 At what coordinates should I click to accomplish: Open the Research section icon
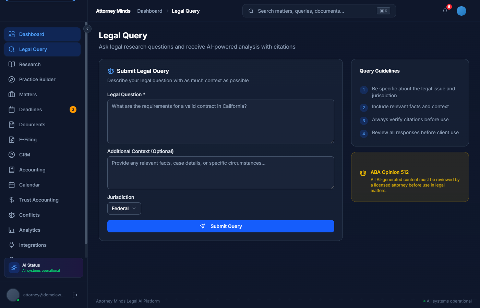tap(12, 64)
